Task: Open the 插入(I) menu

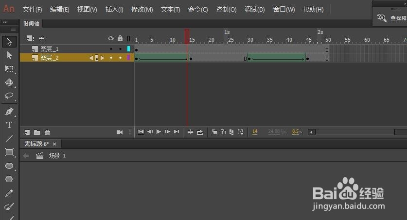Action: tap(114, 10)
